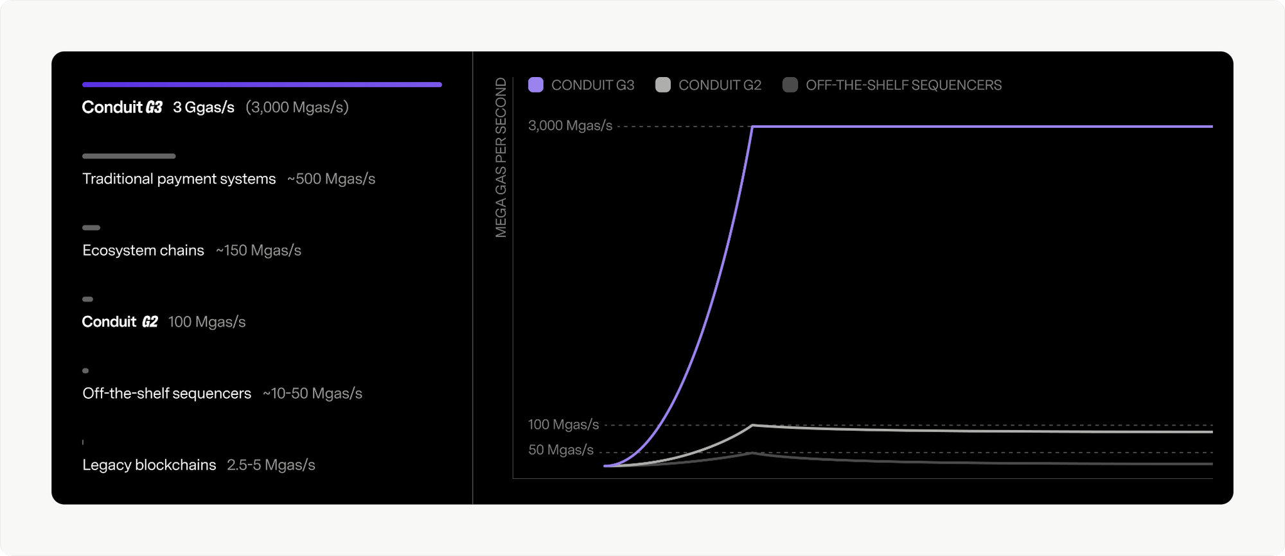Click the purple Conduit G3 progress bar
The image size is (1285, 556).
click(261, 85)
